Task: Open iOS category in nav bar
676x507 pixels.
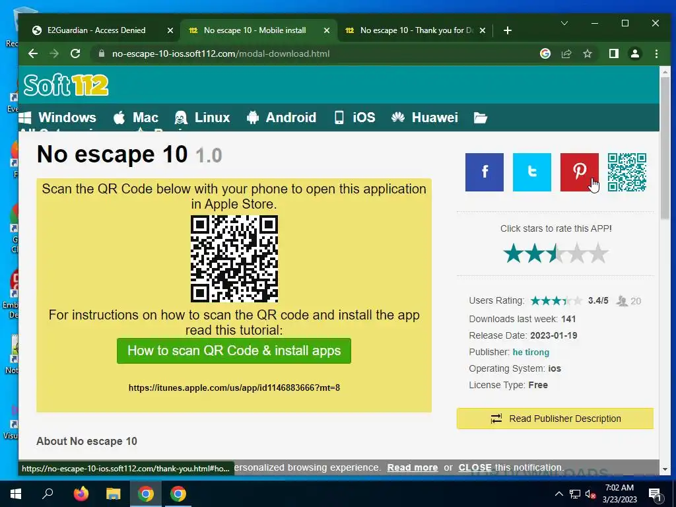Action: [x=355, y=118]
